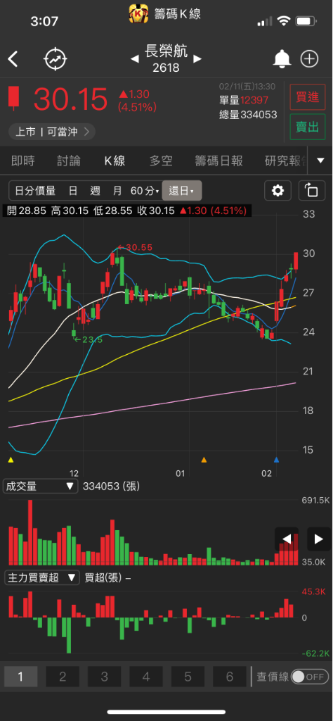Expand the tab overflow dropdown arrow
The width and height of the screenshot is (333, 721).
320,161
